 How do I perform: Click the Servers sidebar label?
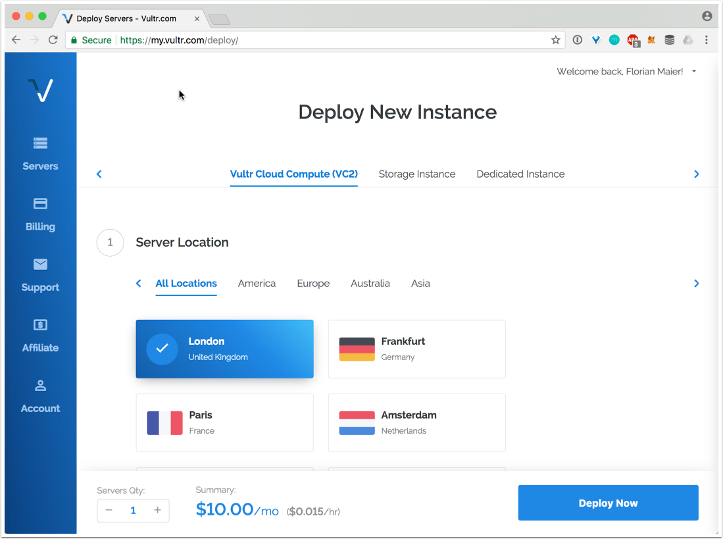(40, 166)
